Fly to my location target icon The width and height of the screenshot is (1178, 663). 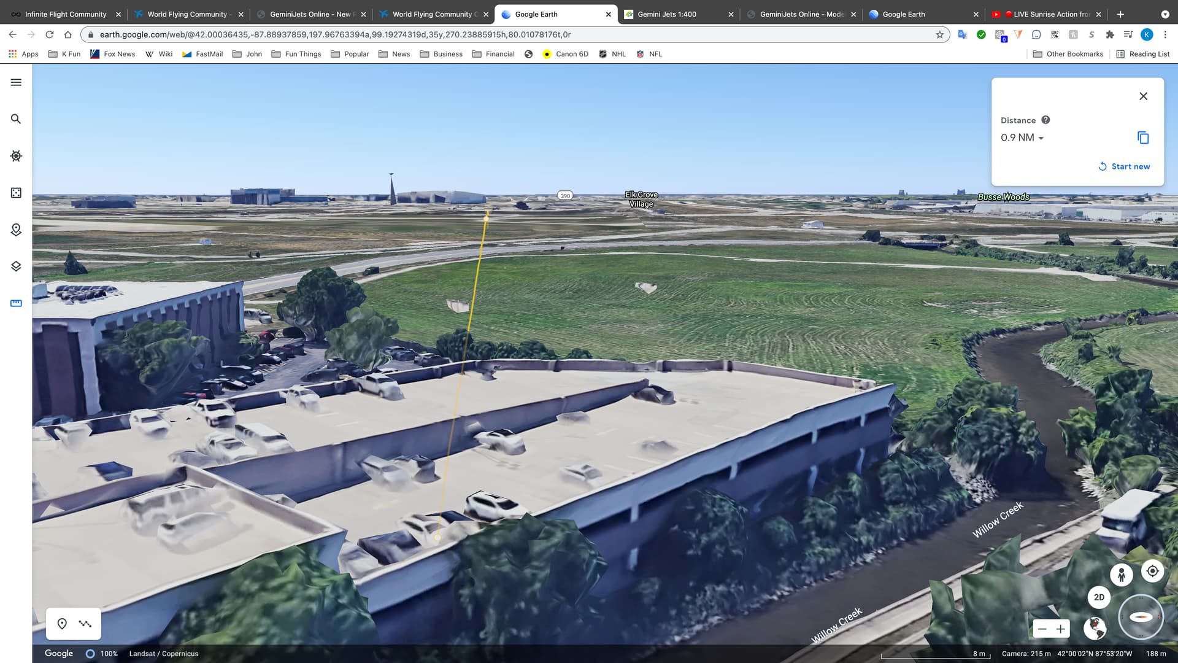1153,571
